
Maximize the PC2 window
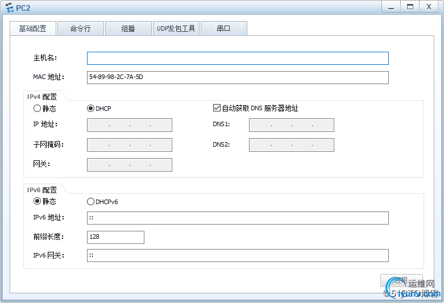[410, 7]
